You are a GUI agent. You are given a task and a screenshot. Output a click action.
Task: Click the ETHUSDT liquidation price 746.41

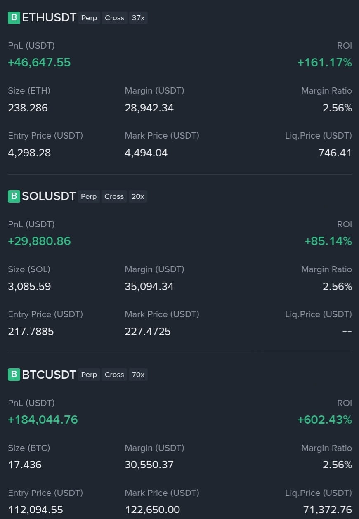pyautogui.click(x=335, y=153)
